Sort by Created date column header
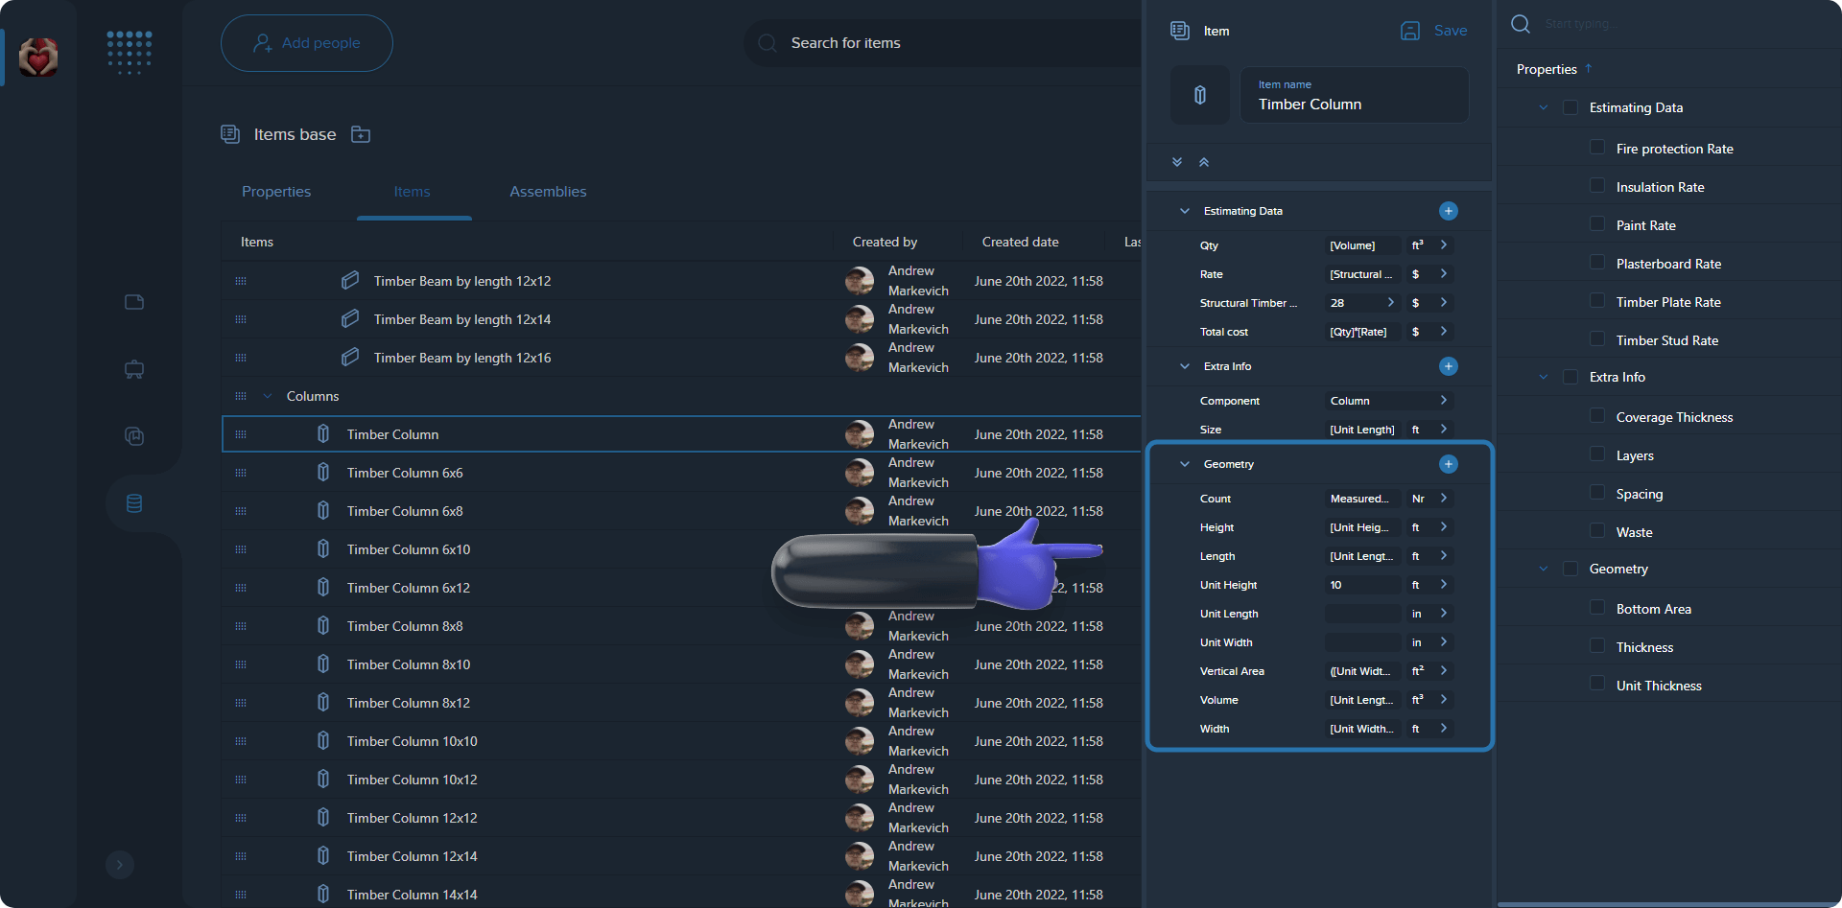Viewport: 1842px width, 908px height. click(1020, 242)
